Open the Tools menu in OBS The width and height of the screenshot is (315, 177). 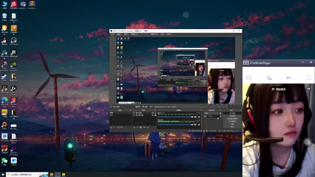(163, 34)
